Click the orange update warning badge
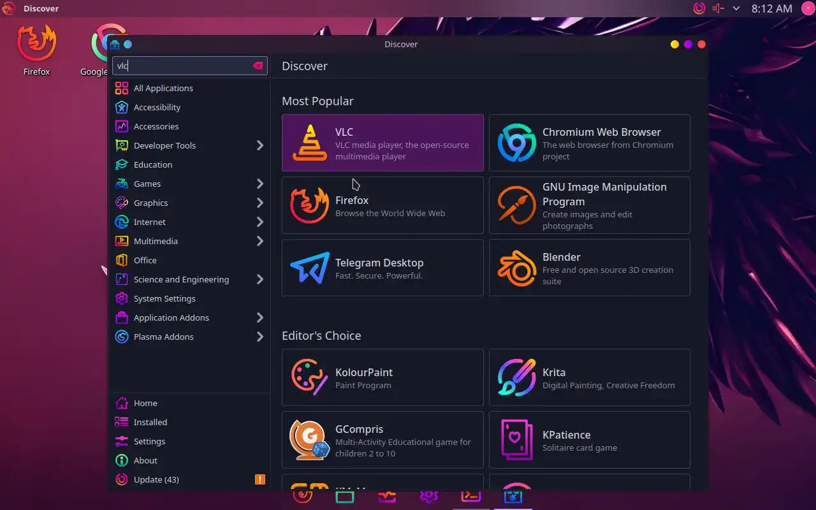 click(x=259, y=479)
